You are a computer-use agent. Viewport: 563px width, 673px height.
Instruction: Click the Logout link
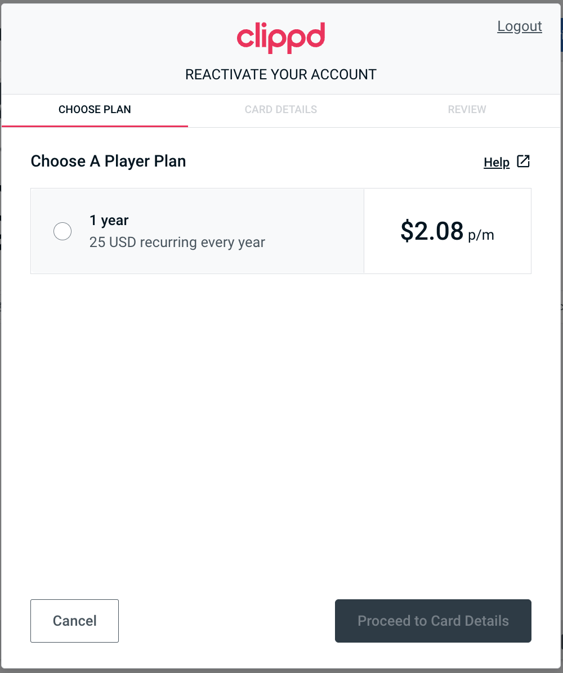(519, 26)
